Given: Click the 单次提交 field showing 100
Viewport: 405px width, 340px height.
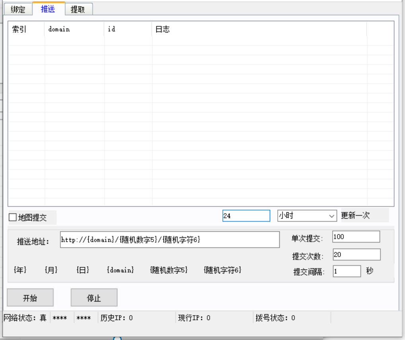Looking at the screenshot, I should (x=356, y=237).
